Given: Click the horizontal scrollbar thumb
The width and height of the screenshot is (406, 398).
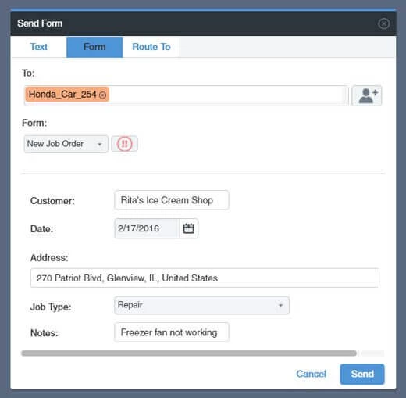Looking at the screenshot, I should tap(189, 353).
